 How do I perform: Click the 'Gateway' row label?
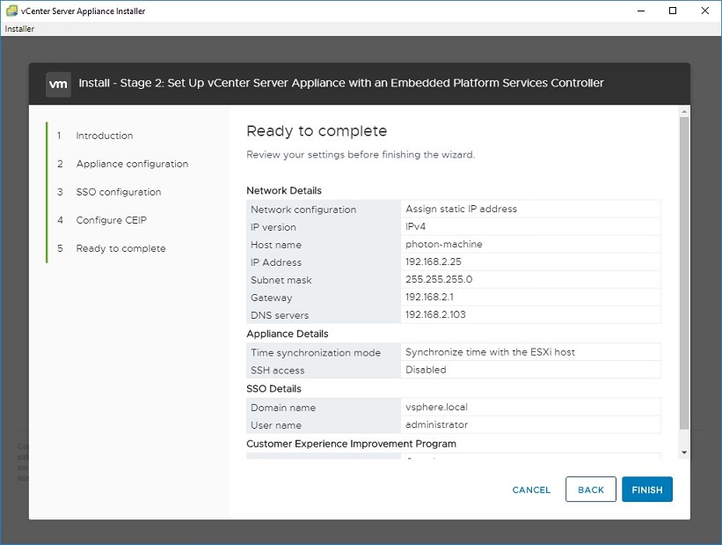coord(272,298)
